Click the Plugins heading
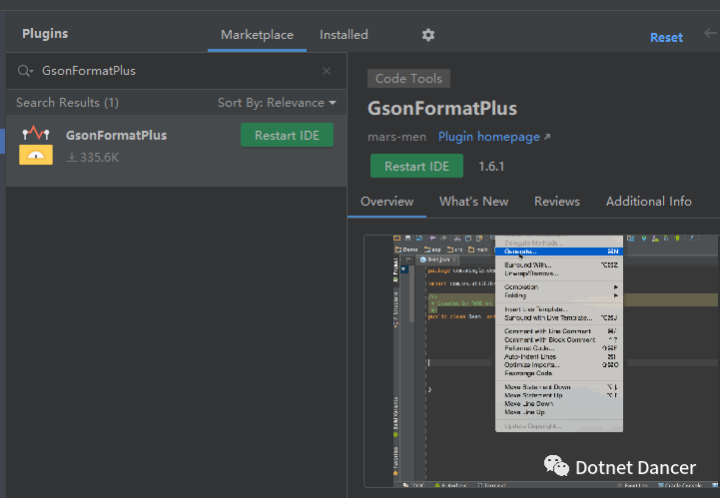 (x=45, y=34)
